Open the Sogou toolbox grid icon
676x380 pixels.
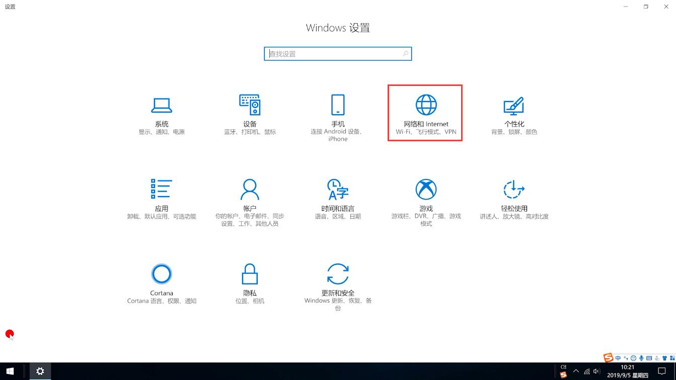pos(672,358)
